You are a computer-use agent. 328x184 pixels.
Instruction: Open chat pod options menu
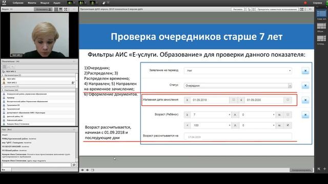click(x=74, y=129)
